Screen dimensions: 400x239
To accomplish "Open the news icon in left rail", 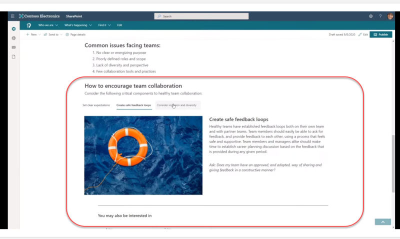I will pos(14,47).
